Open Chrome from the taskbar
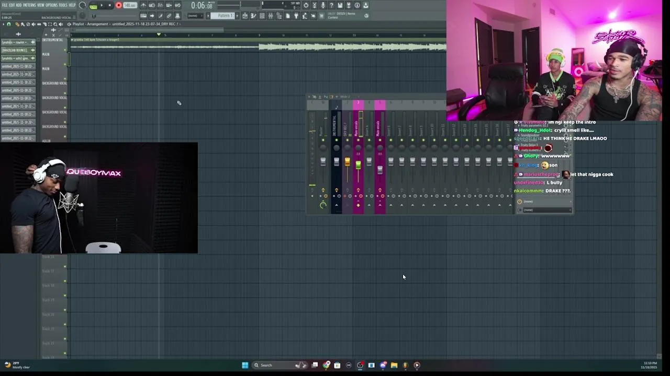 [326, 365]
